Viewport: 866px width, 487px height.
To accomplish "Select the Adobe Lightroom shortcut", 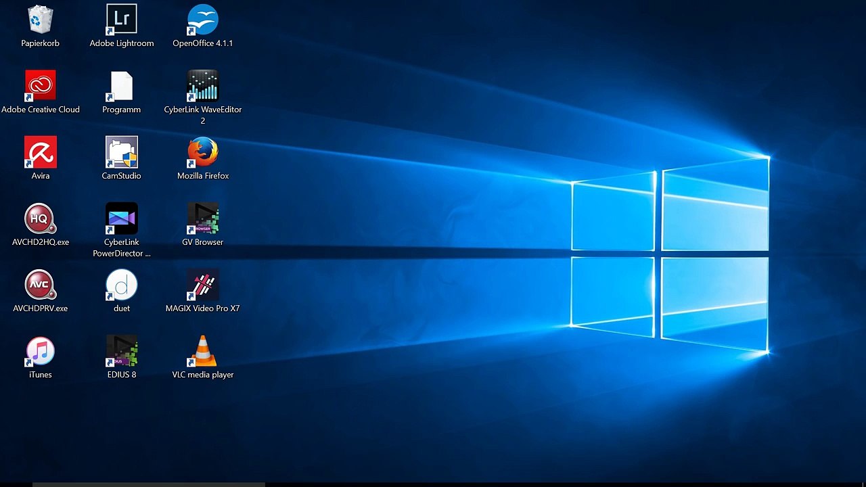I will click(122, 20).
